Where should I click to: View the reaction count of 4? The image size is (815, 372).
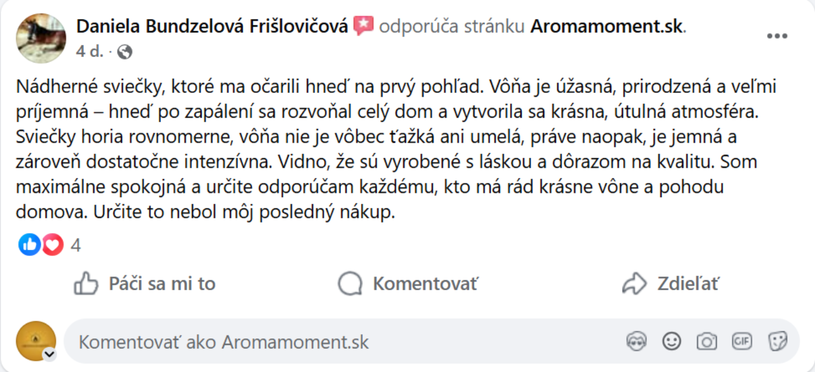(x=76, y=246)
